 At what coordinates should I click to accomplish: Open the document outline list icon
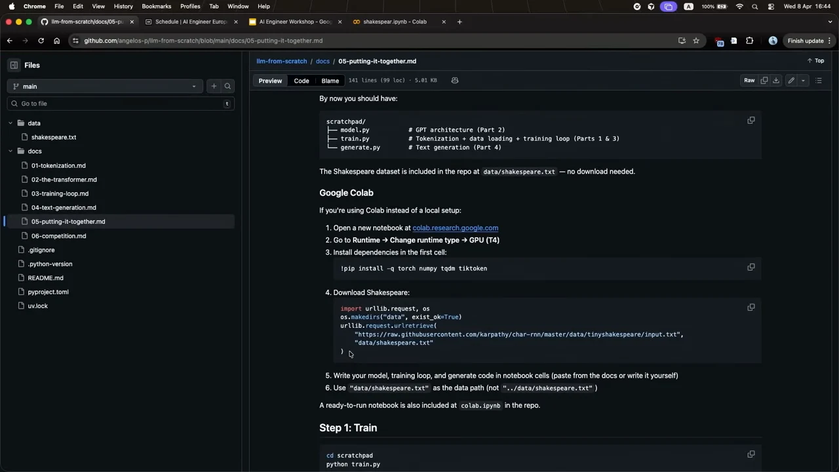click(819, 80)
